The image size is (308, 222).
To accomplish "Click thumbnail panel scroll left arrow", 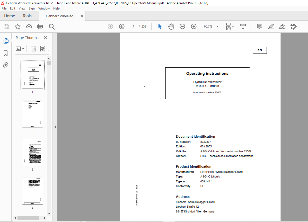I will coord(15,218).
